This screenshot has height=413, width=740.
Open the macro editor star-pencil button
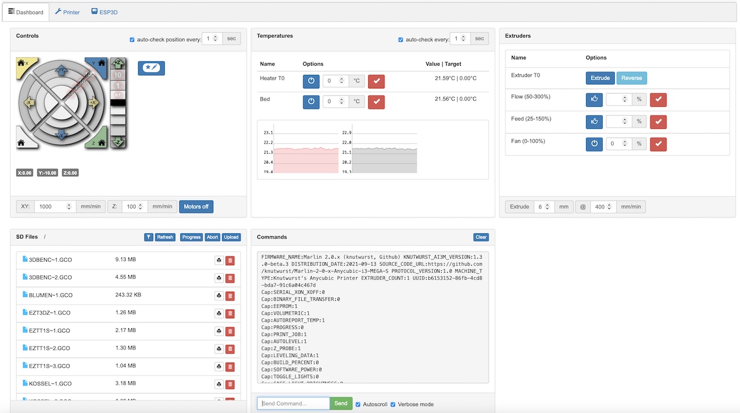click(151, 68)
